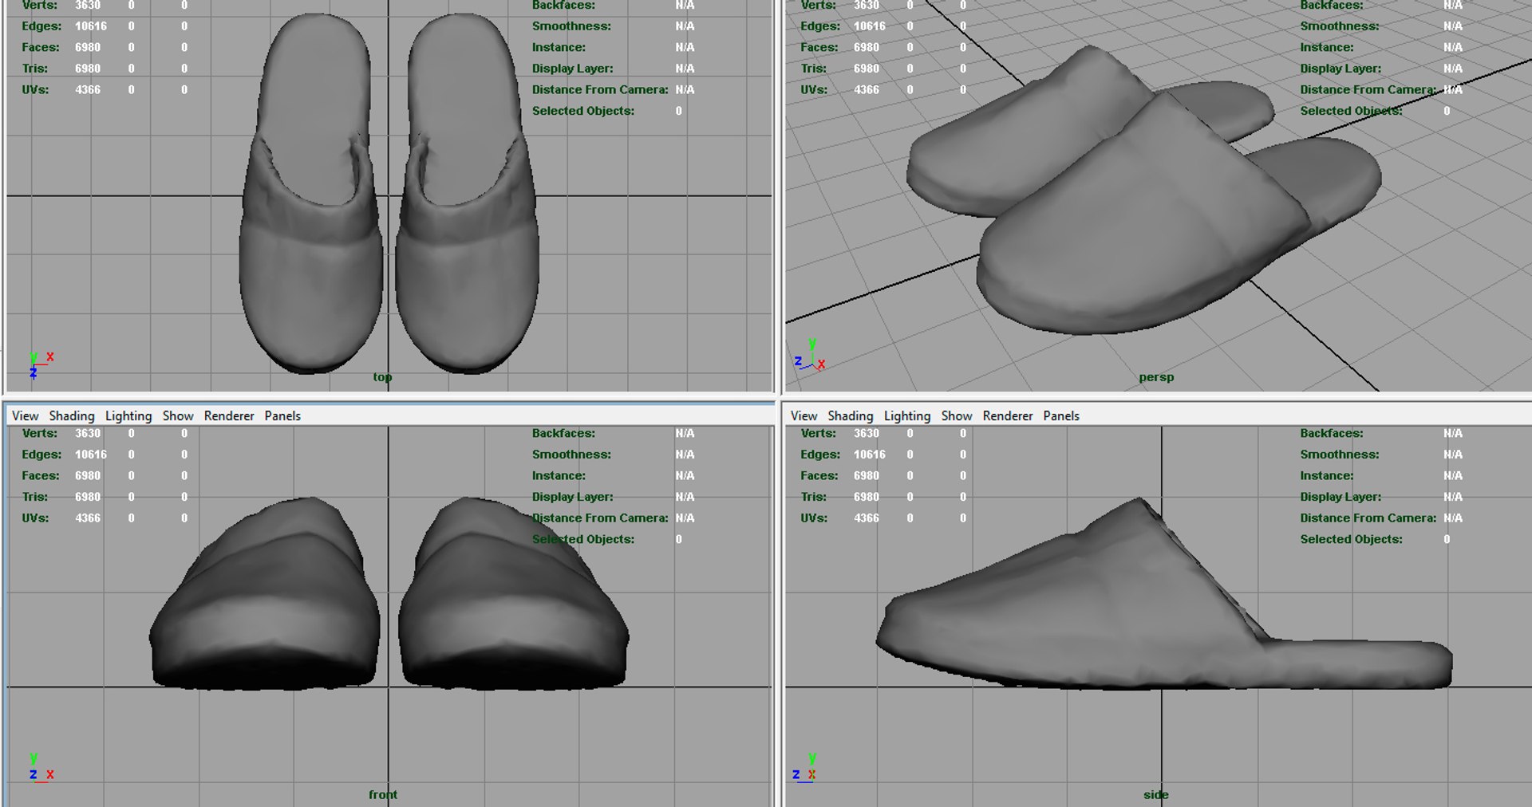
Task: Click 'Smoothness:' in the persp viewport
Action: [x=1339, y=26]
